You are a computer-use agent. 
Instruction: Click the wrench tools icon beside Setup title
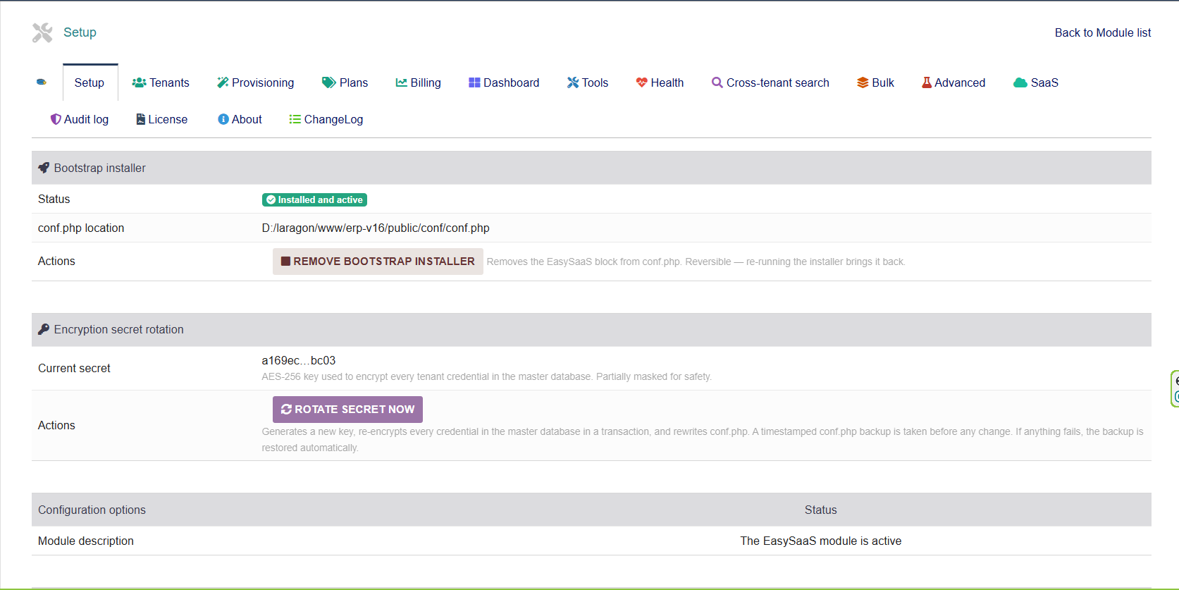(x=42, y=32)
